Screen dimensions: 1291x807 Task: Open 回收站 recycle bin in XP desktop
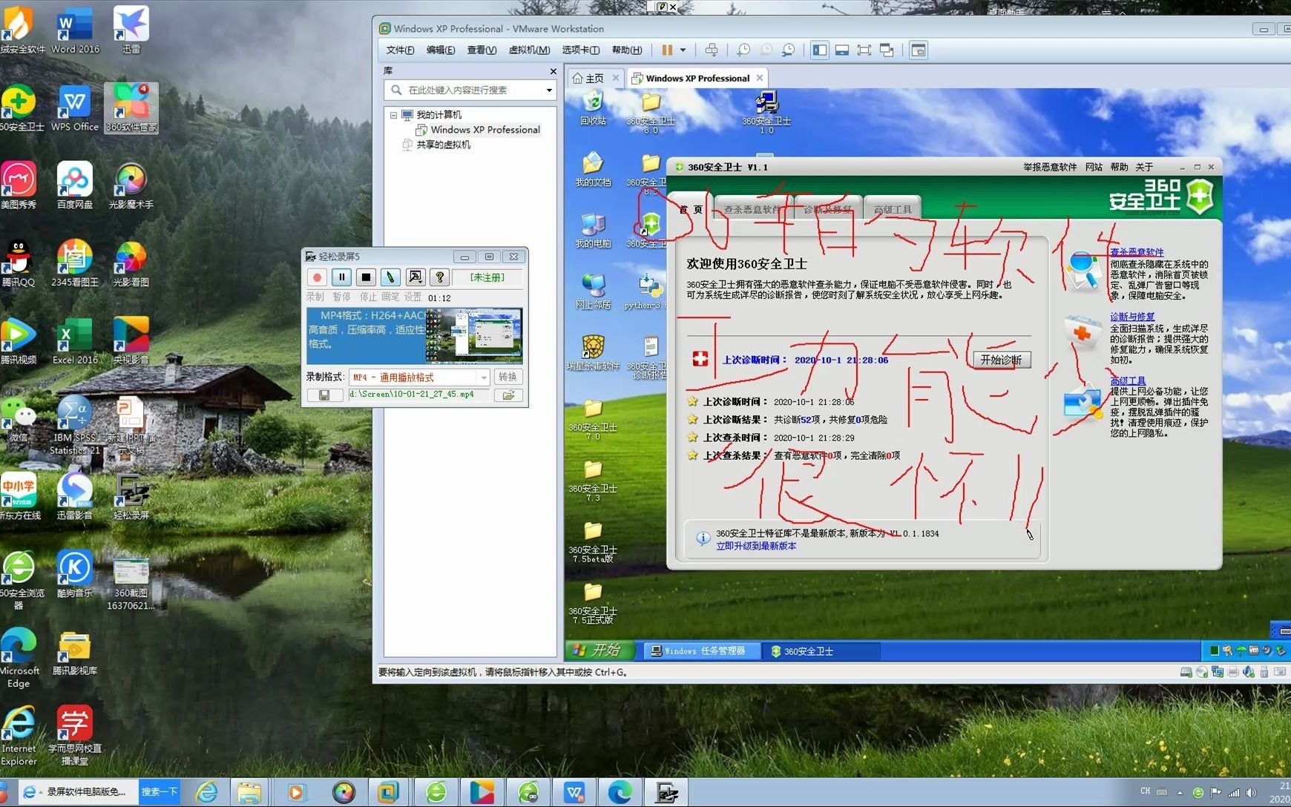pos(593,108)
